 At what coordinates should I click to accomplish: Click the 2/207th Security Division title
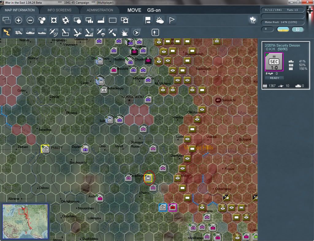point(282,45)
